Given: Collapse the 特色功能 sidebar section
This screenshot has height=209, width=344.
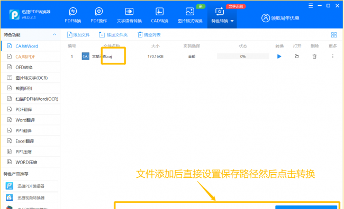Looking at the screenshot, I should [55, 35].
